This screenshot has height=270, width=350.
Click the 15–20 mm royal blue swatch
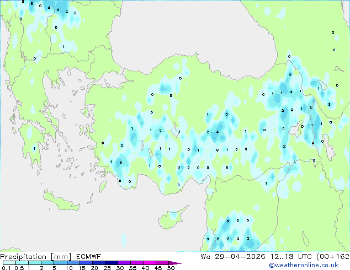(86, 263)
